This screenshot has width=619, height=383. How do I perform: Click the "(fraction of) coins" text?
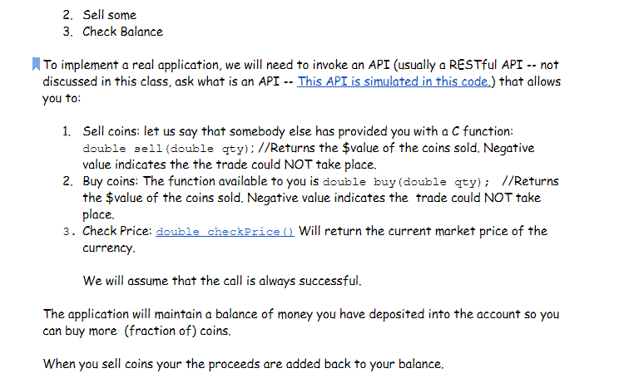[x=177, y=331]
